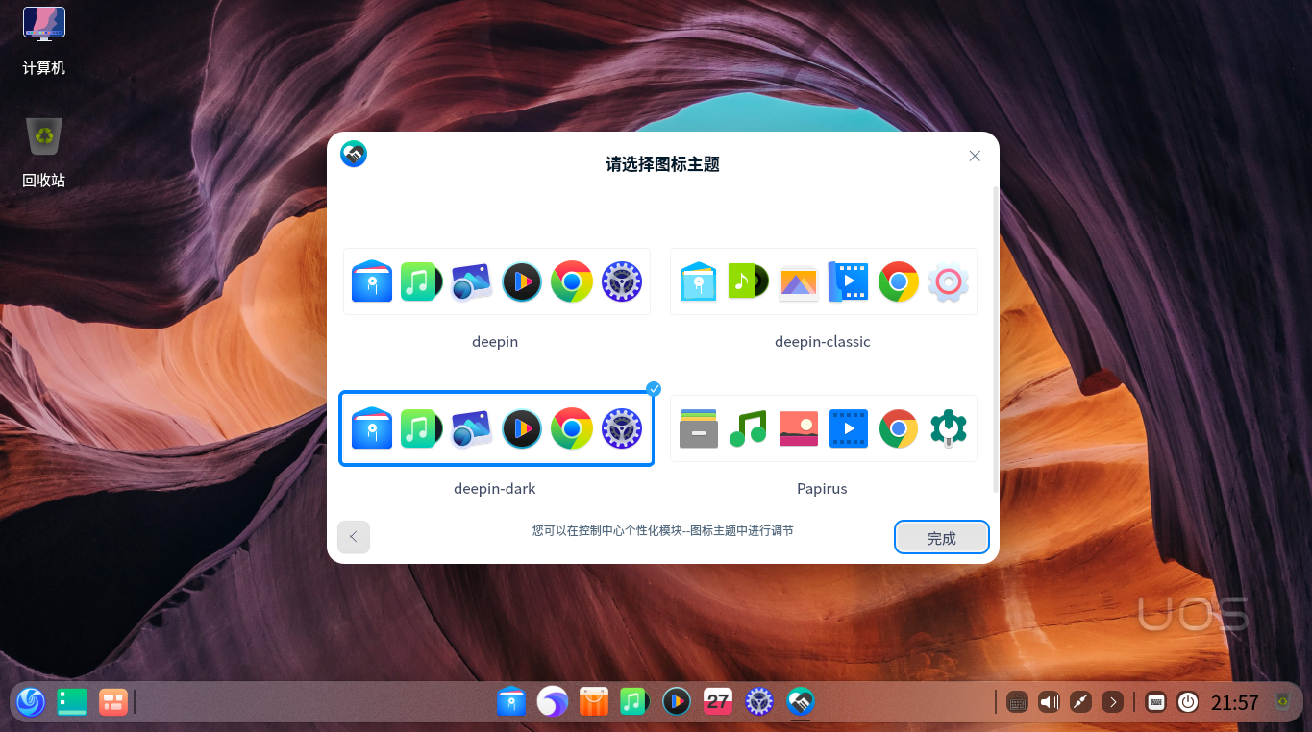1312x732 pixels.
Task: Open the Movie player from the dock
Action: (676, 702)
